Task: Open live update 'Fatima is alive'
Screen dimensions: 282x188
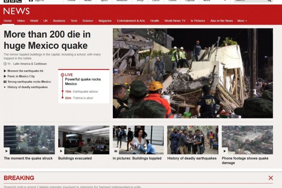Action: (x=83, y=98)
